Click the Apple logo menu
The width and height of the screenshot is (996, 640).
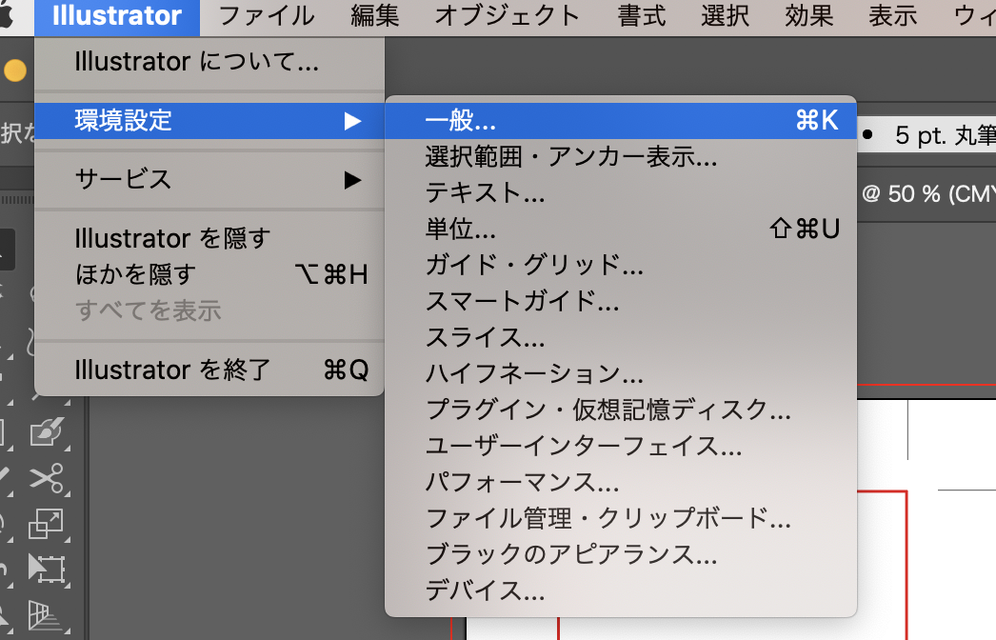point(8,16)
